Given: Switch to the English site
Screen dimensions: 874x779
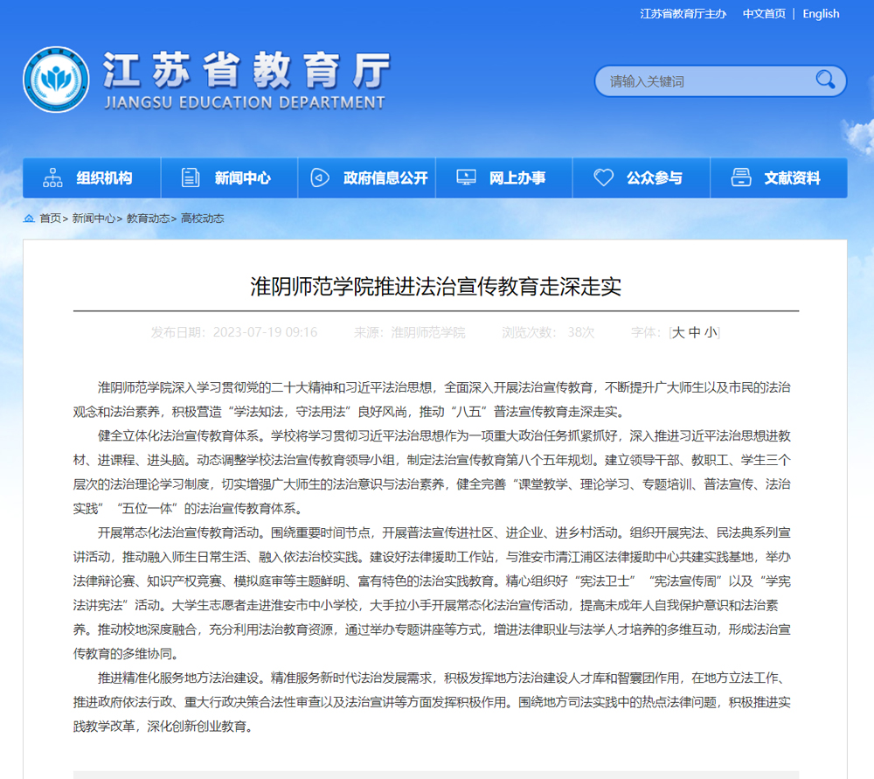Looking at the screenshot, I should pyautogui.click(x=821, y=14).
